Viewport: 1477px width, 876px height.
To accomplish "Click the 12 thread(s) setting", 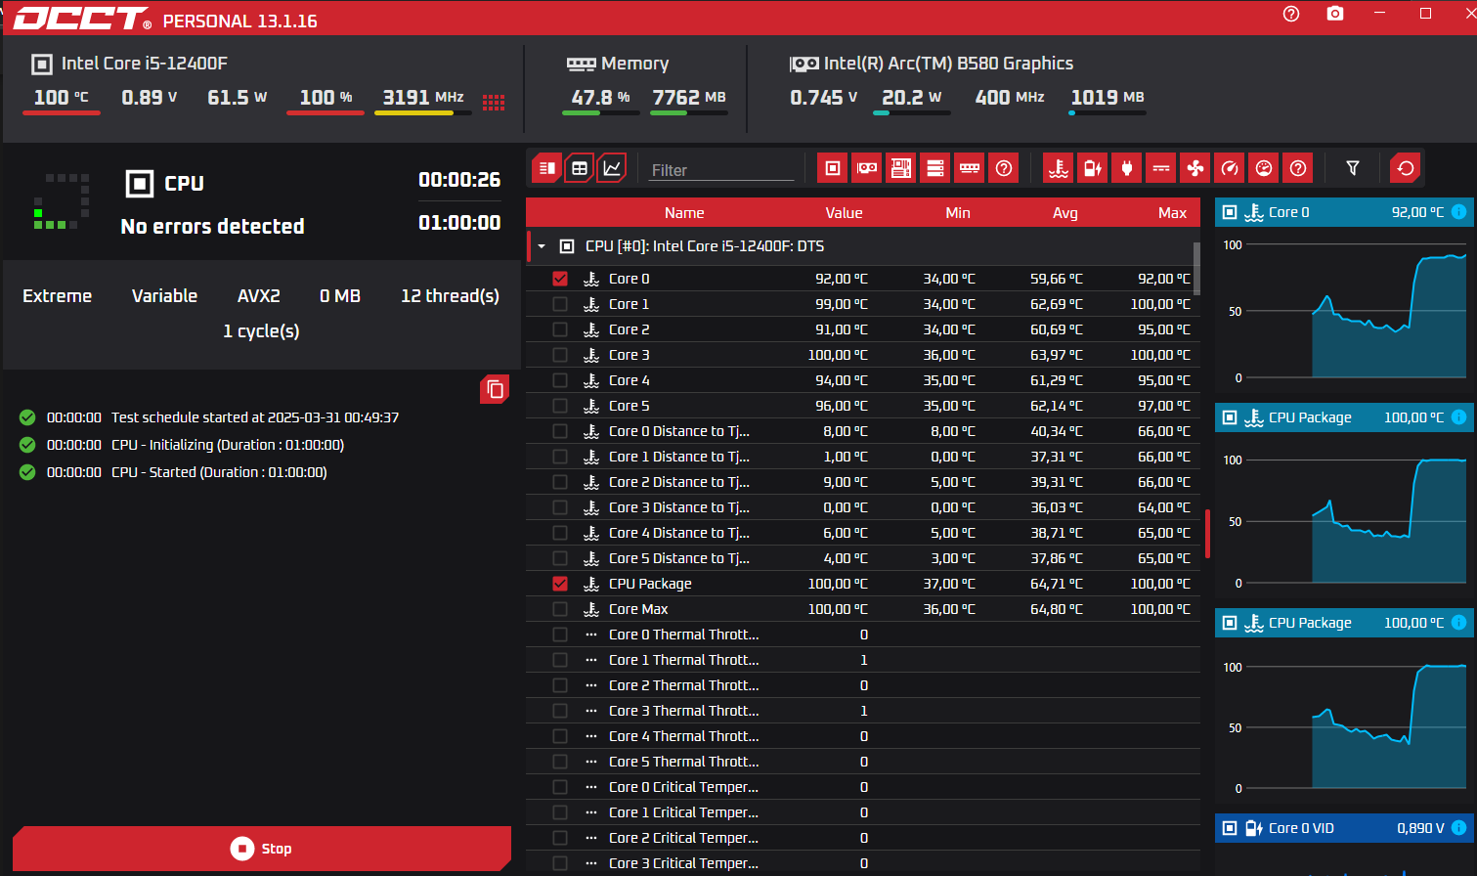I will [x=450, y=296].
